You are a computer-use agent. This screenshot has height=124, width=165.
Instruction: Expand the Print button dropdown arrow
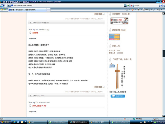click(x=142, y=10)
